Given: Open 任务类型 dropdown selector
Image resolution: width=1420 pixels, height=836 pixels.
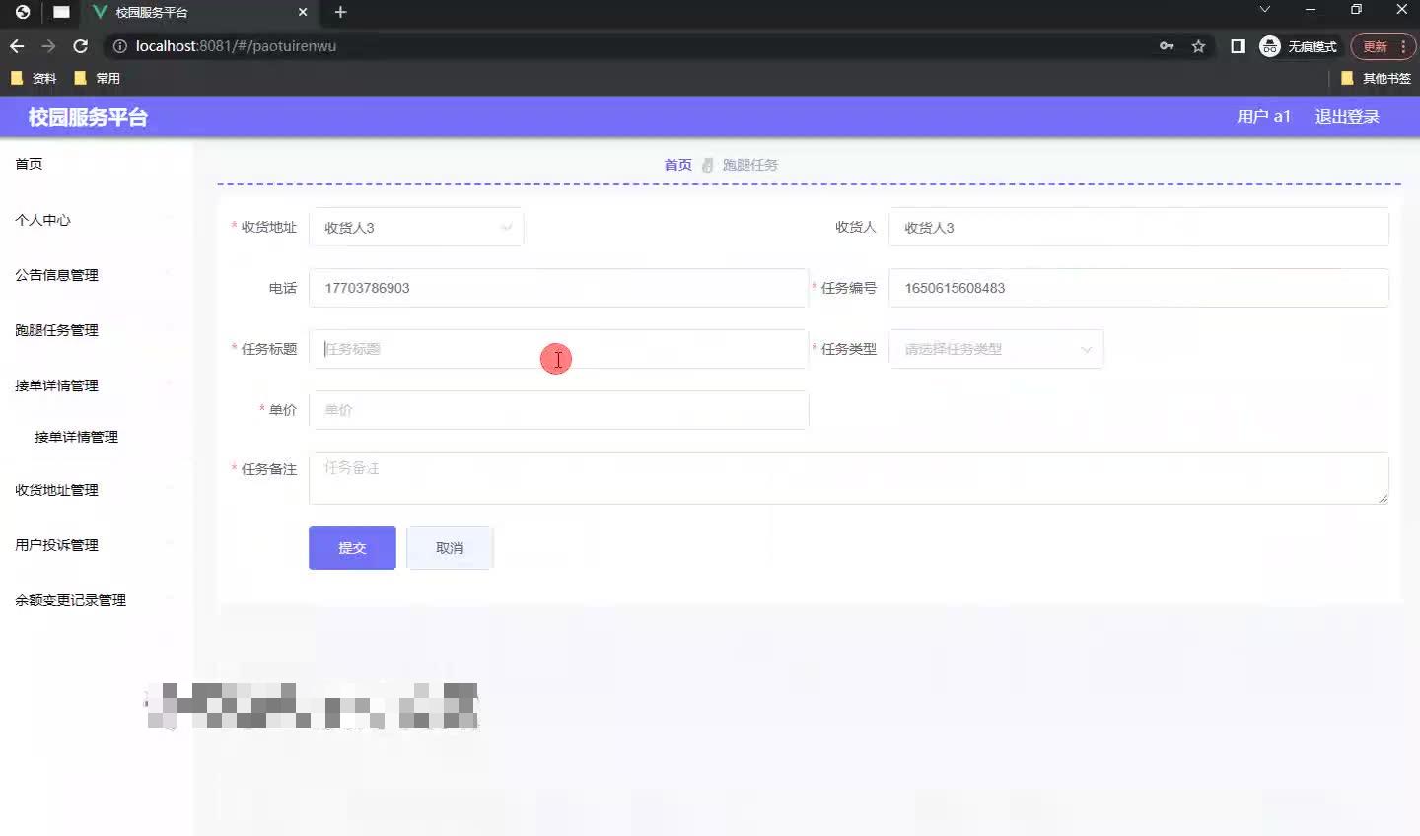Looking at the screenshot, I should coord(996,349).
